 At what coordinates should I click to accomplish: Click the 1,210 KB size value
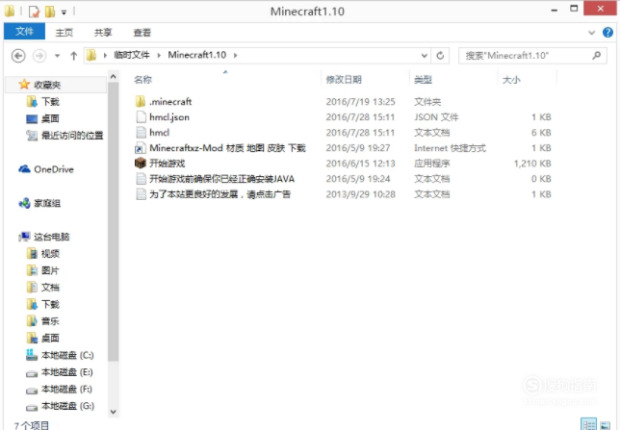(532, 164)
